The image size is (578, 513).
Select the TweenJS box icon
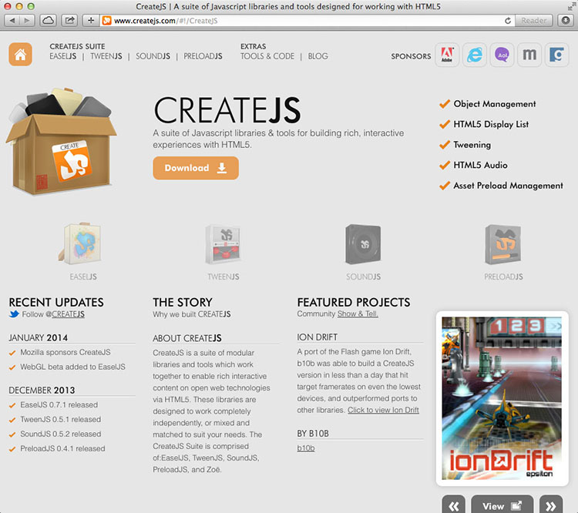point(223,244)
